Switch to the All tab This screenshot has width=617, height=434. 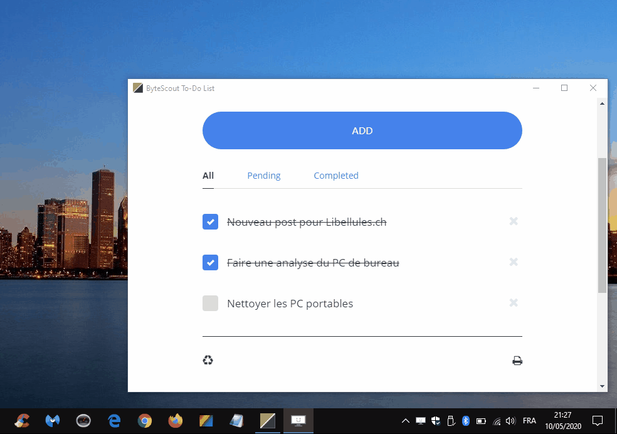(208, 176)
